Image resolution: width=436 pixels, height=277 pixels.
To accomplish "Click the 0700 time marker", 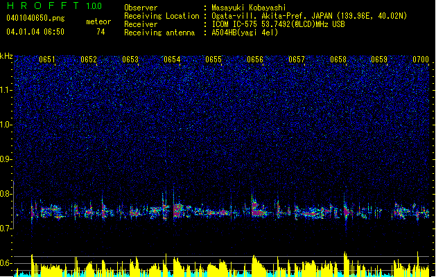I will click(421, 60).
